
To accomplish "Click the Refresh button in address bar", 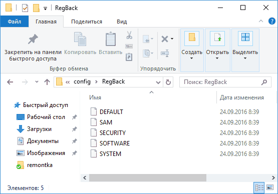I will pyautogui.click(x=168, y=82).
